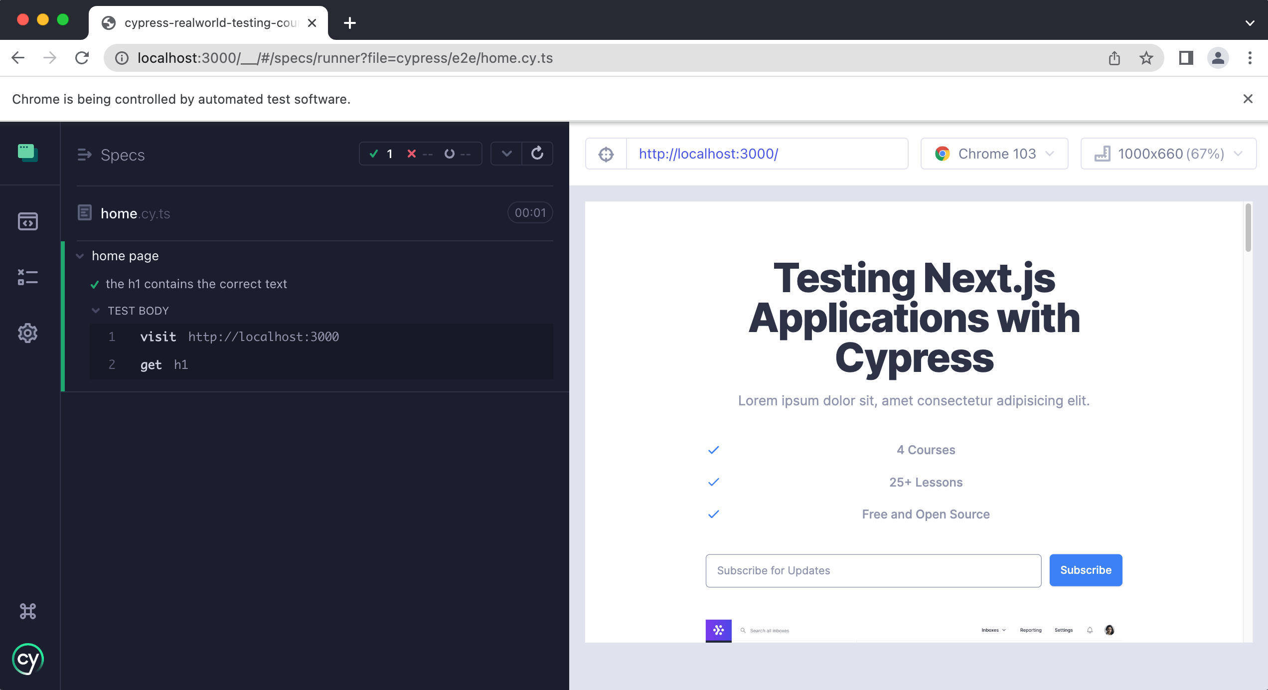Click the keyboard shortcuts icon bottom-left
1268x690 pixels.
28,611
